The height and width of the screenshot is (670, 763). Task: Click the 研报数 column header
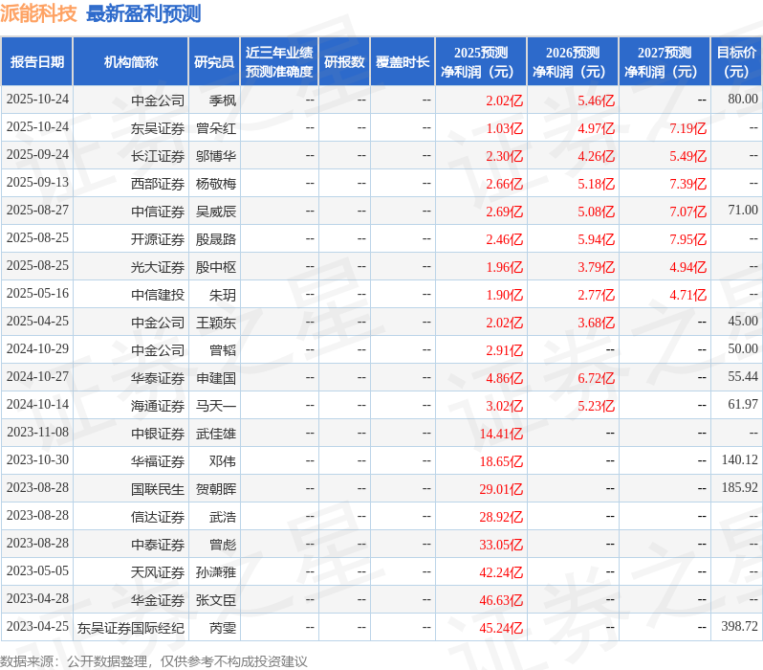tap(344, 62)
